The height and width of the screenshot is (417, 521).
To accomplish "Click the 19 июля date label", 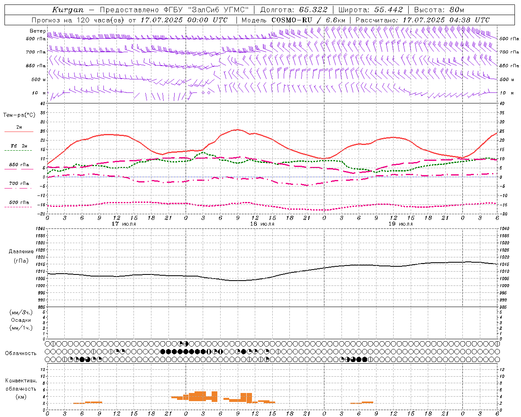I will (401, 224).
